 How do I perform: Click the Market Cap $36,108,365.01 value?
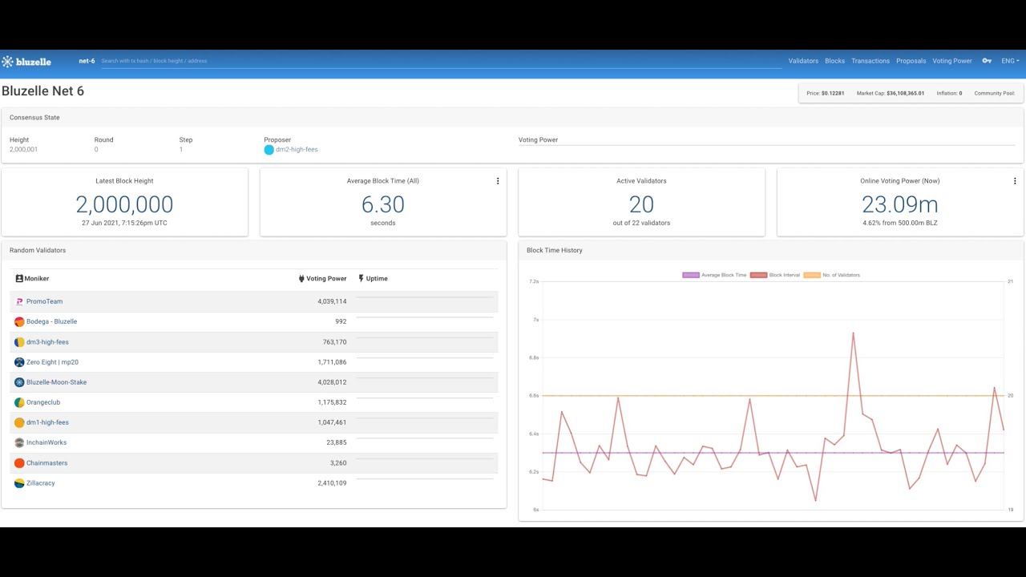pos(905,93)
